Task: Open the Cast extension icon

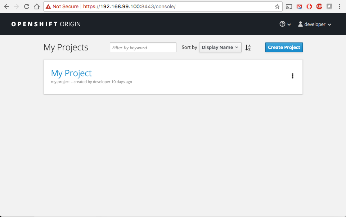Action: click(x=289, y=6)
